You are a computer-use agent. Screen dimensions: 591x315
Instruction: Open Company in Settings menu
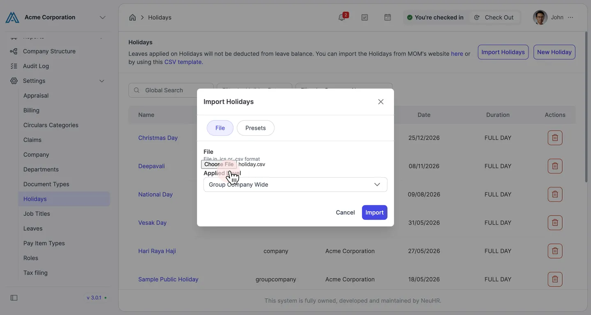pyautogui.click(x=64, y=155)
